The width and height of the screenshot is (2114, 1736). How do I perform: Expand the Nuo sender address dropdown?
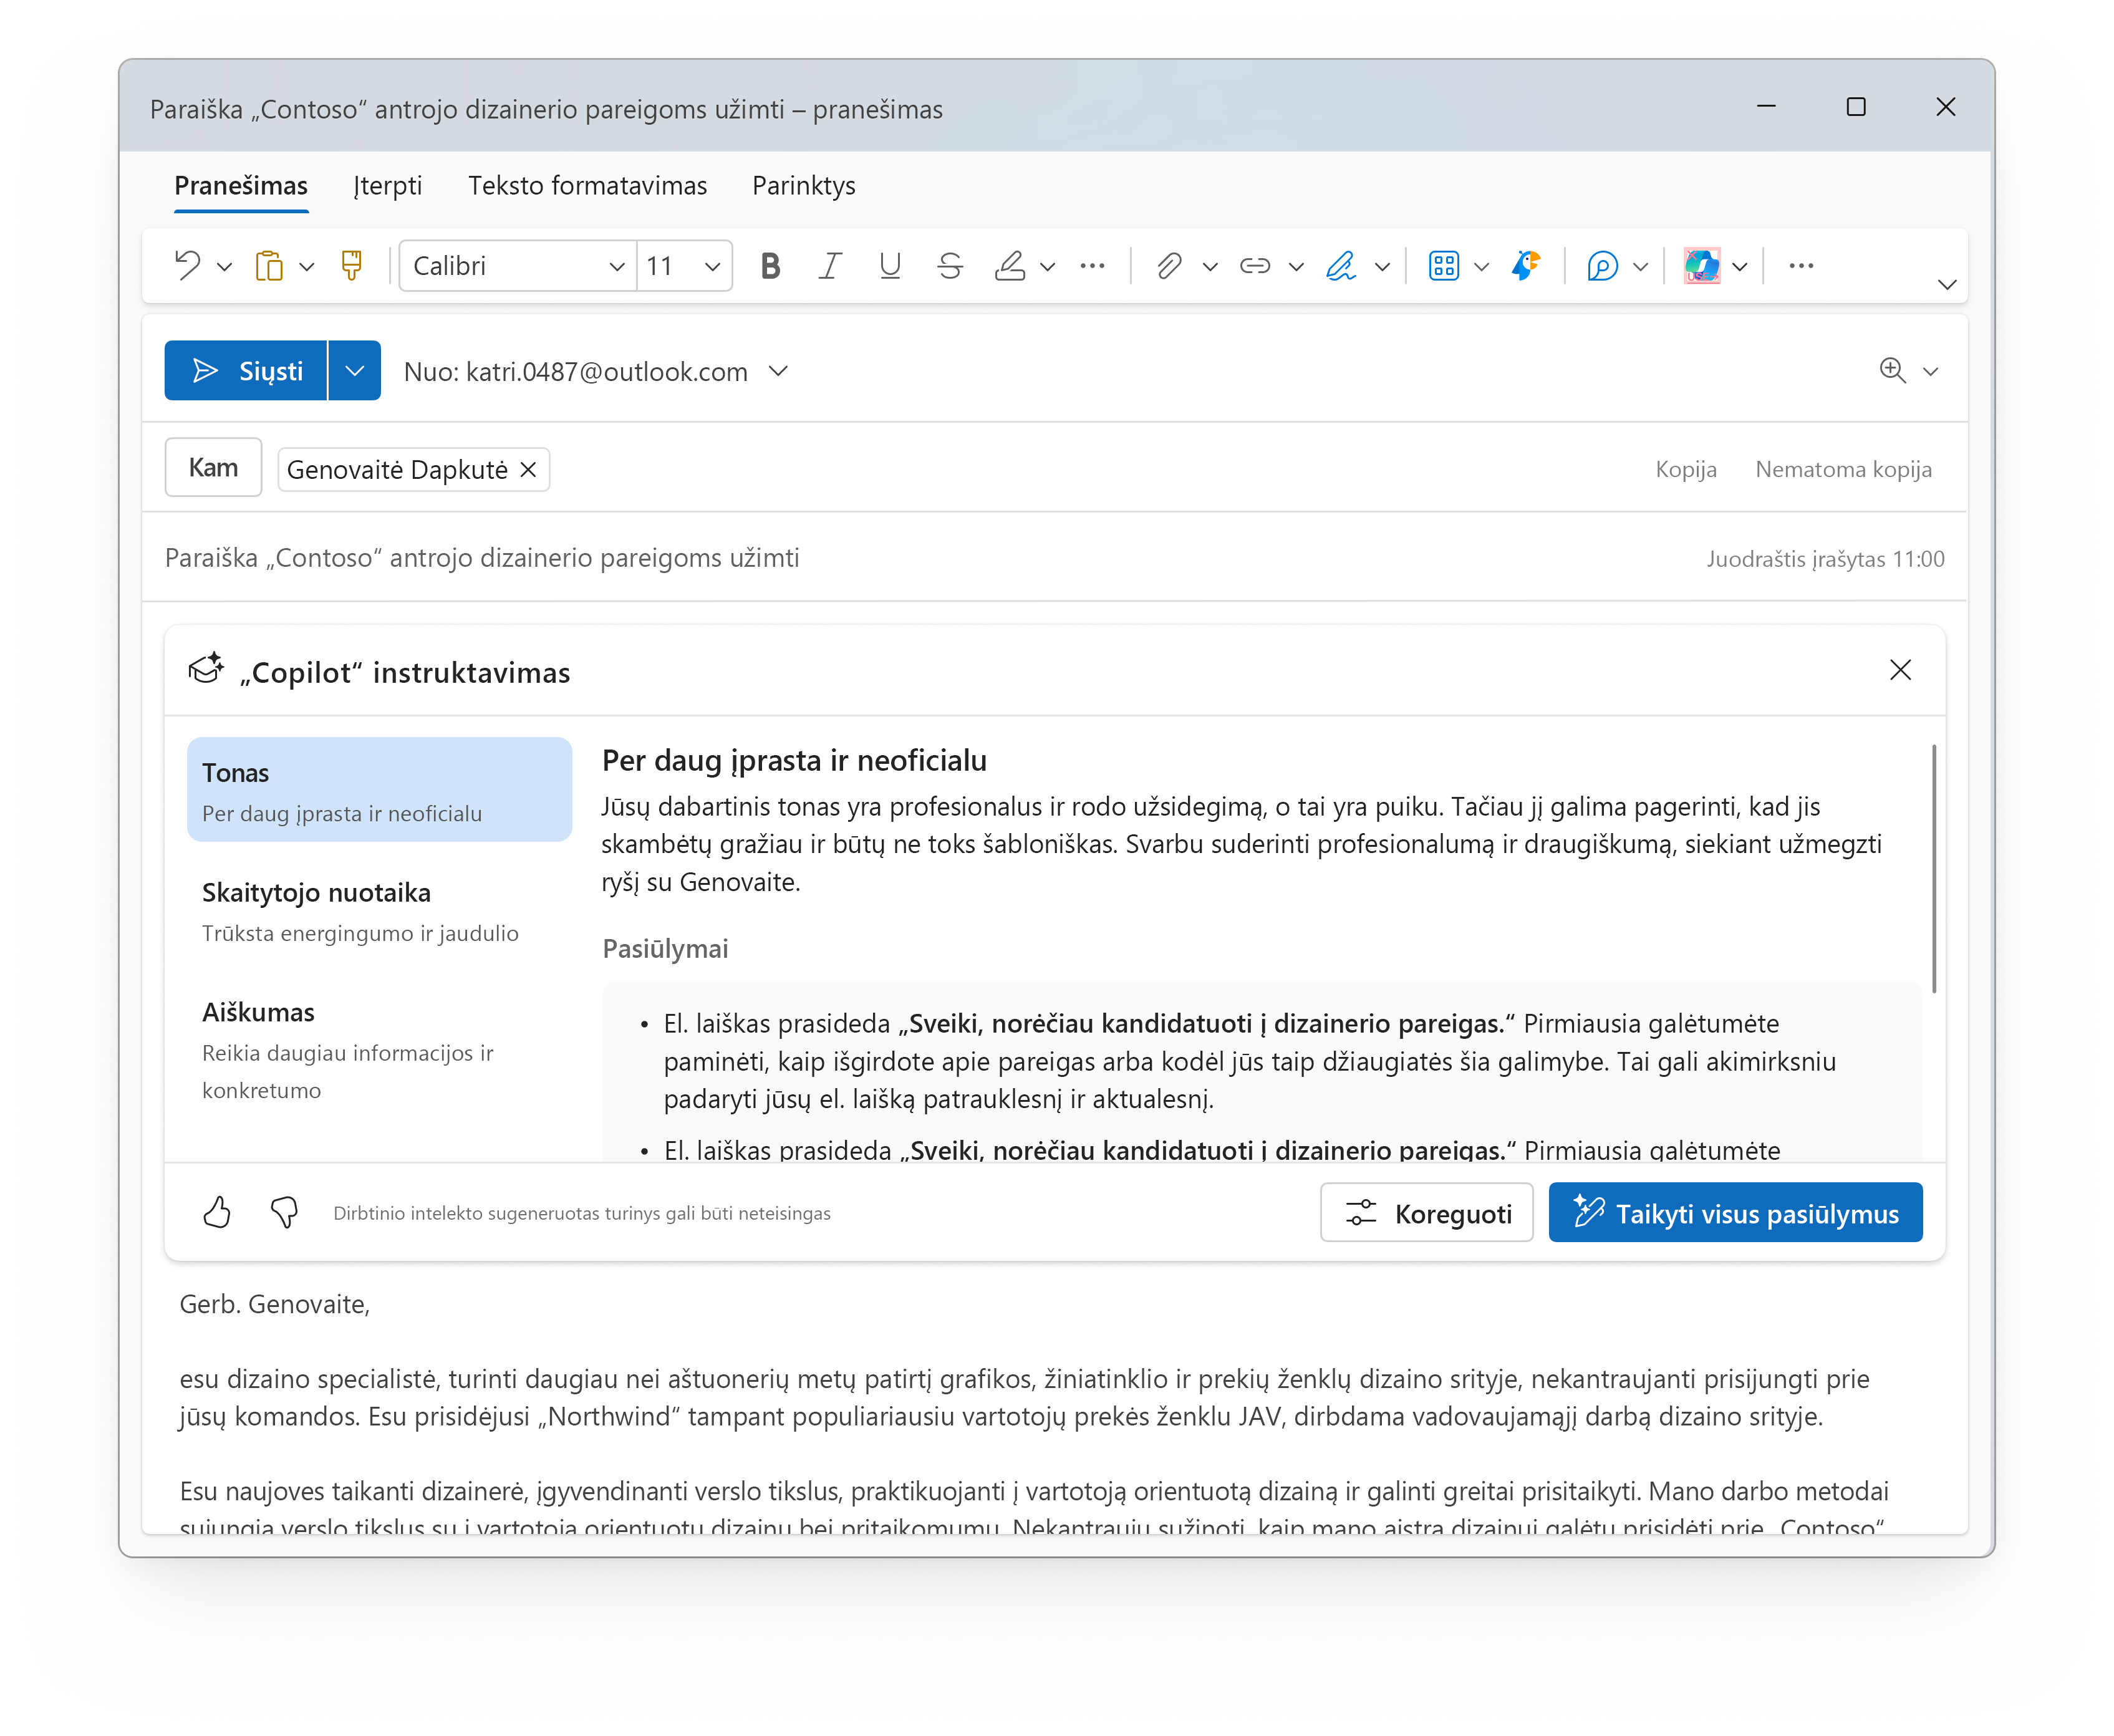click(779, 372)
